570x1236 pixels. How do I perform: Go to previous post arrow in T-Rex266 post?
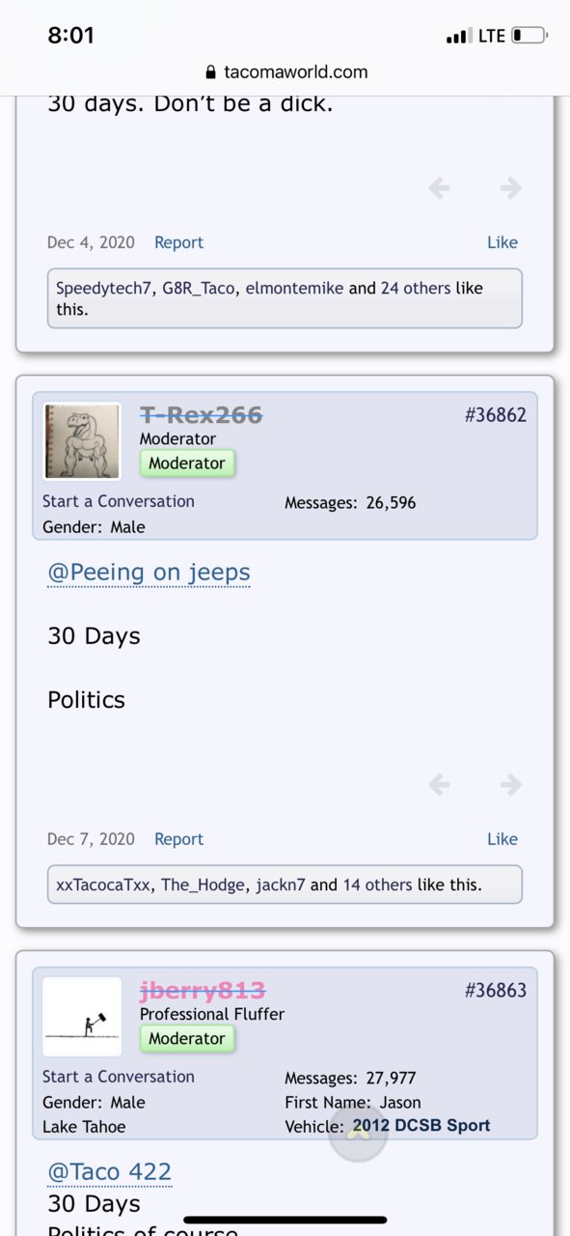439,785
